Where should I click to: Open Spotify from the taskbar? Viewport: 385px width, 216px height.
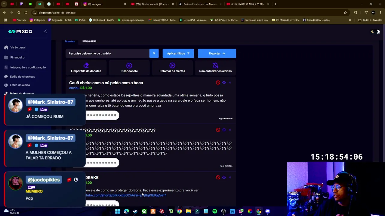[x=215, y=211]
